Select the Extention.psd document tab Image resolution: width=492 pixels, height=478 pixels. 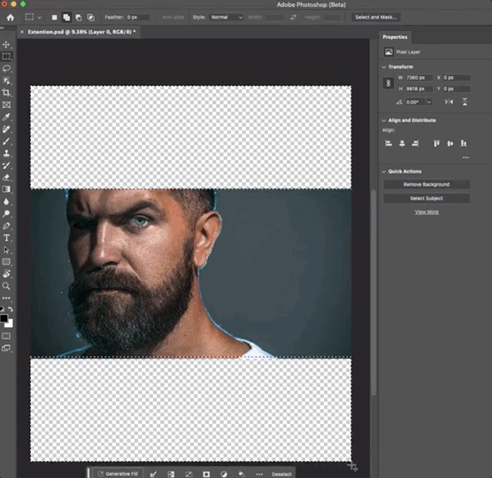coord(81,32)
